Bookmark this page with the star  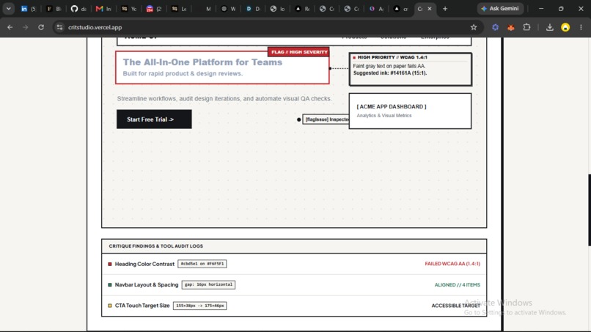pos(474,27)
